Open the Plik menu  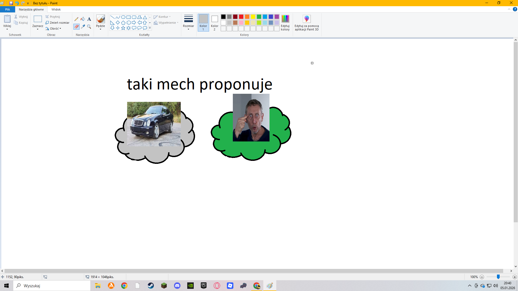point(7,9)
